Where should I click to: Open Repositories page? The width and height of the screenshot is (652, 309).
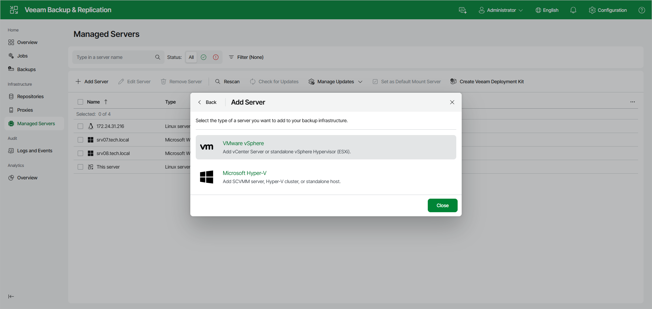coord(34,96)
